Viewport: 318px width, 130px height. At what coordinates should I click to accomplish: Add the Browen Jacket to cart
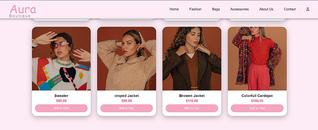tap(192, 108)
